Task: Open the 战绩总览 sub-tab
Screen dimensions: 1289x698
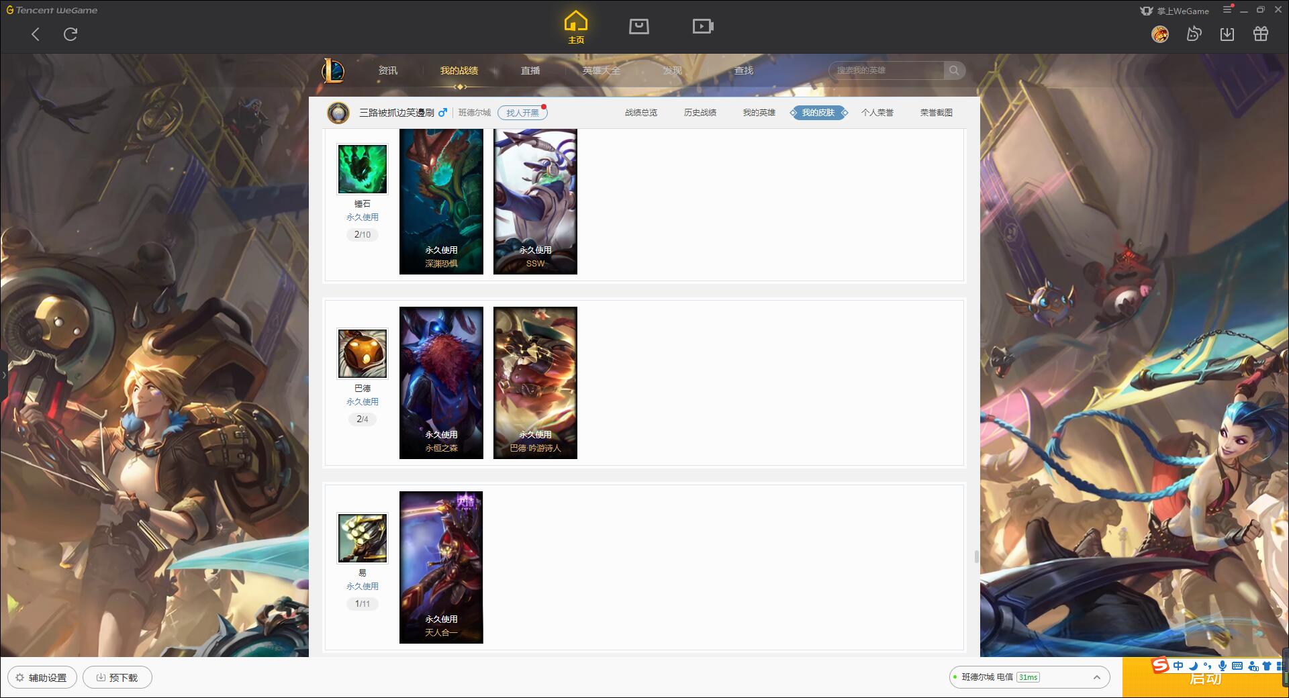Action: pyautogui.click(x=641, y=113)
